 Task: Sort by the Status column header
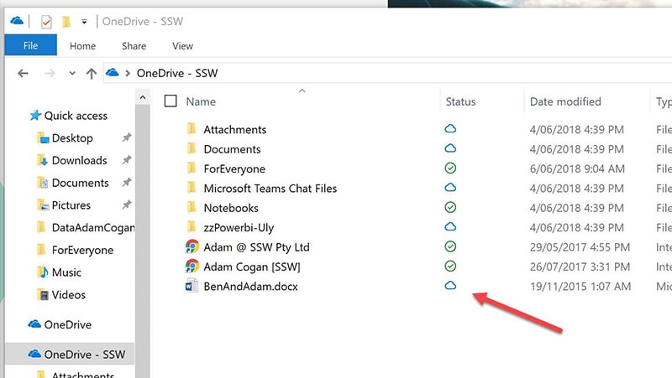[x=460, y=101]
